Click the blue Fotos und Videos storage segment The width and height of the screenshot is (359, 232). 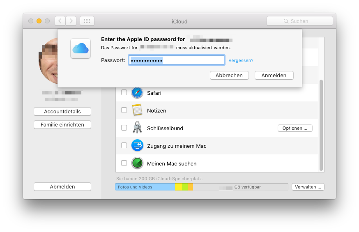(x=145, y=187)
